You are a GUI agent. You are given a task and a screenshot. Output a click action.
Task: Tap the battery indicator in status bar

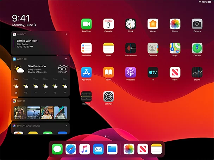pyautogui.click(x=209, y=2)
